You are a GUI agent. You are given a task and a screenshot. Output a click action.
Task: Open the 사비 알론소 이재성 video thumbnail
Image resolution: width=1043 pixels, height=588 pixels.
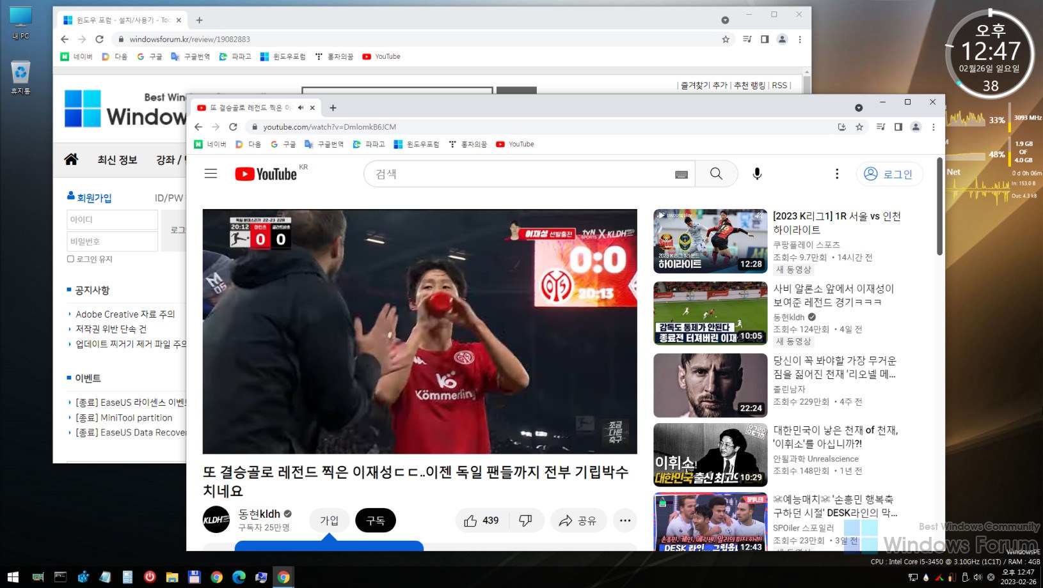[710, 313]
